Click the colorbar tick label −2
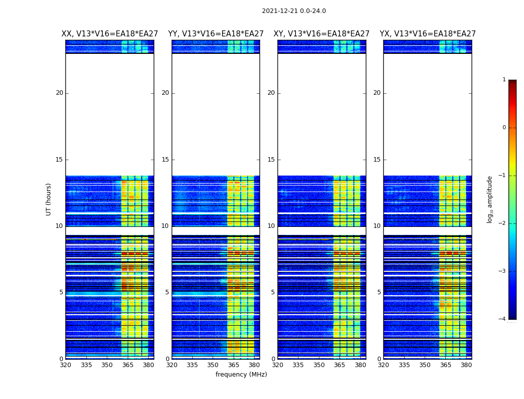 click(x=503, y=223)
